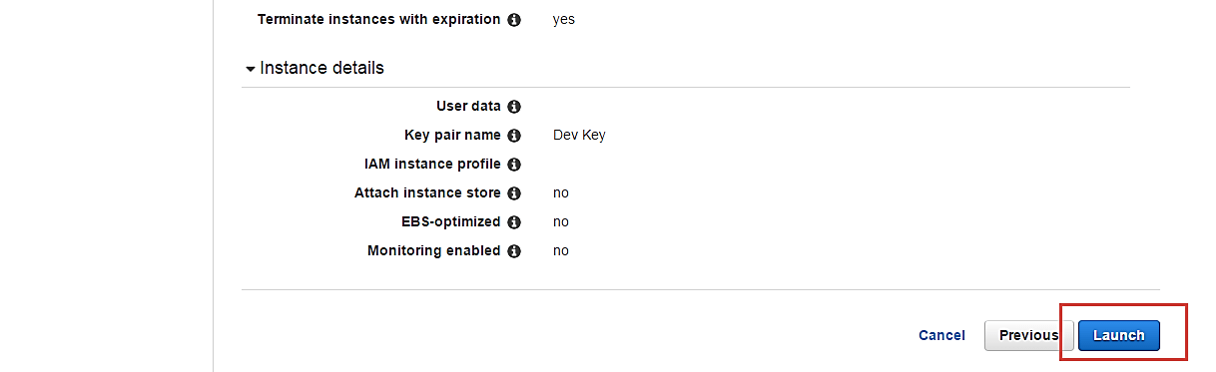Viewport: 1216px width, 372px height.
Task: Go back using the Previous button
Action: click(1028, 335)
